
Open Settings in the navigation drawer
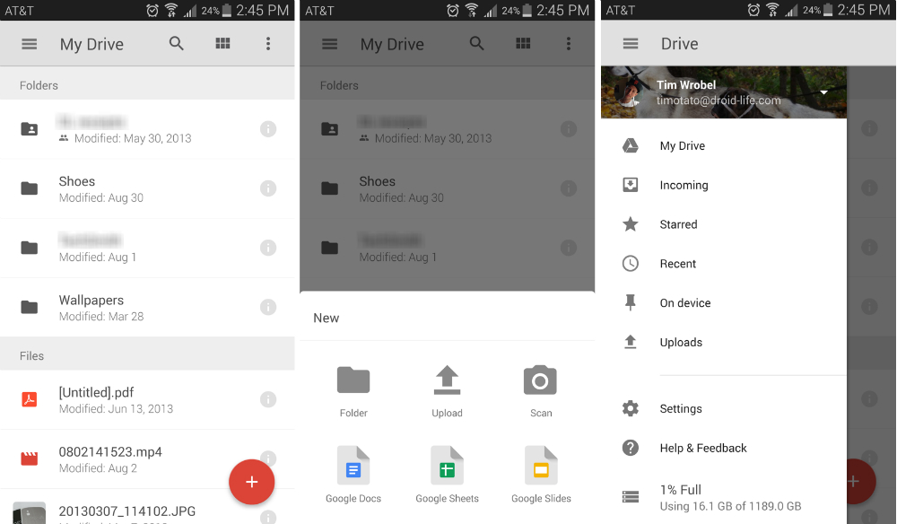click(680, 409)
